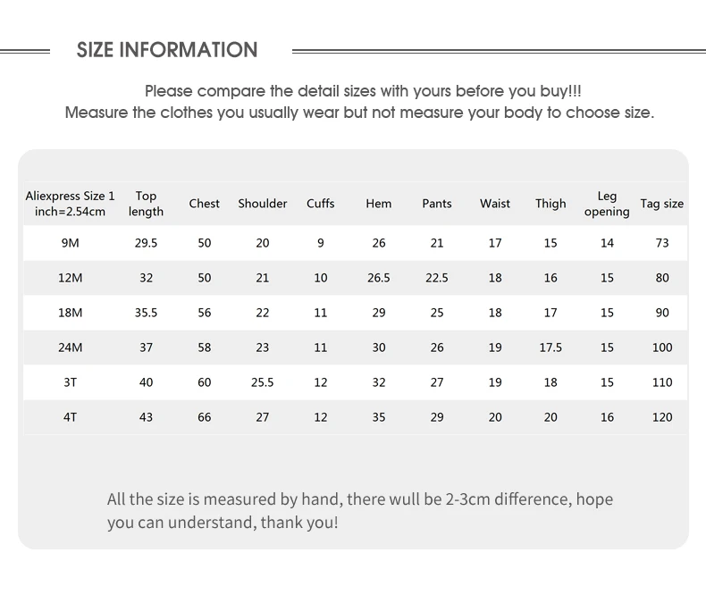Click the measured by hand disclaimer text
The image size is (706, 595).
pos(360,511)
